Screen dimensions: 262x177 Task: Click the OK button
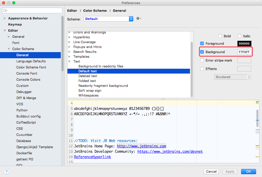click(x=248, y=172)
